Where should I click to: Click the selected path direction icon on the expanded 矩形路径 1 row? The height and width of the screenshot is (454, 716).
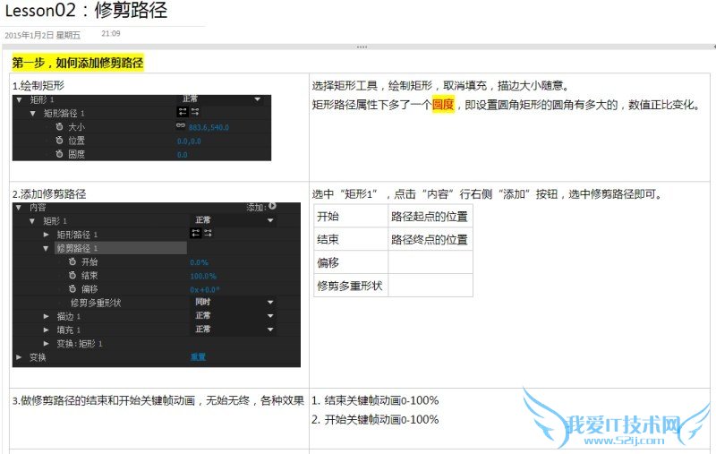[x=183, y=112]
